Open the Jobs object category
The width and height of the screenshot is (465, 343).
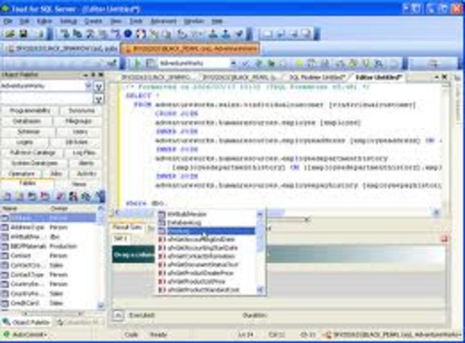(56, 174)
